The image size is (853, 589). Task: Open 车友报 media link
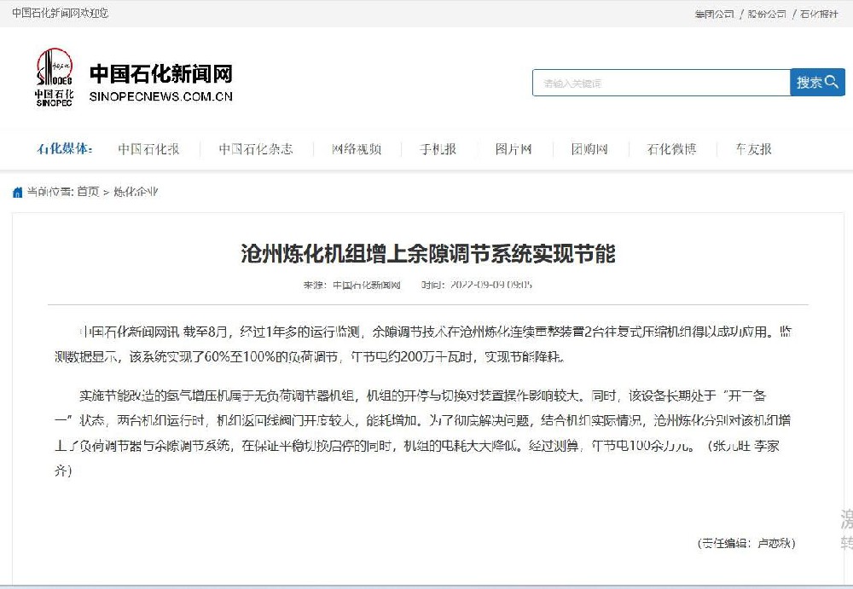click(753, 149)
